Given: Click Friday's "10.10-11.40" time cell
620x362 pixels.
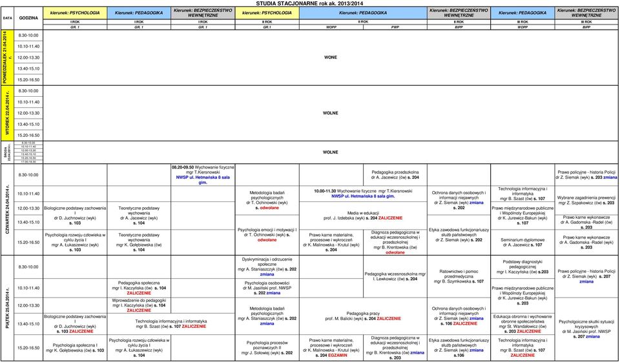Looking at the screenshot, I should pyautogui.click(x=28, y=288).
